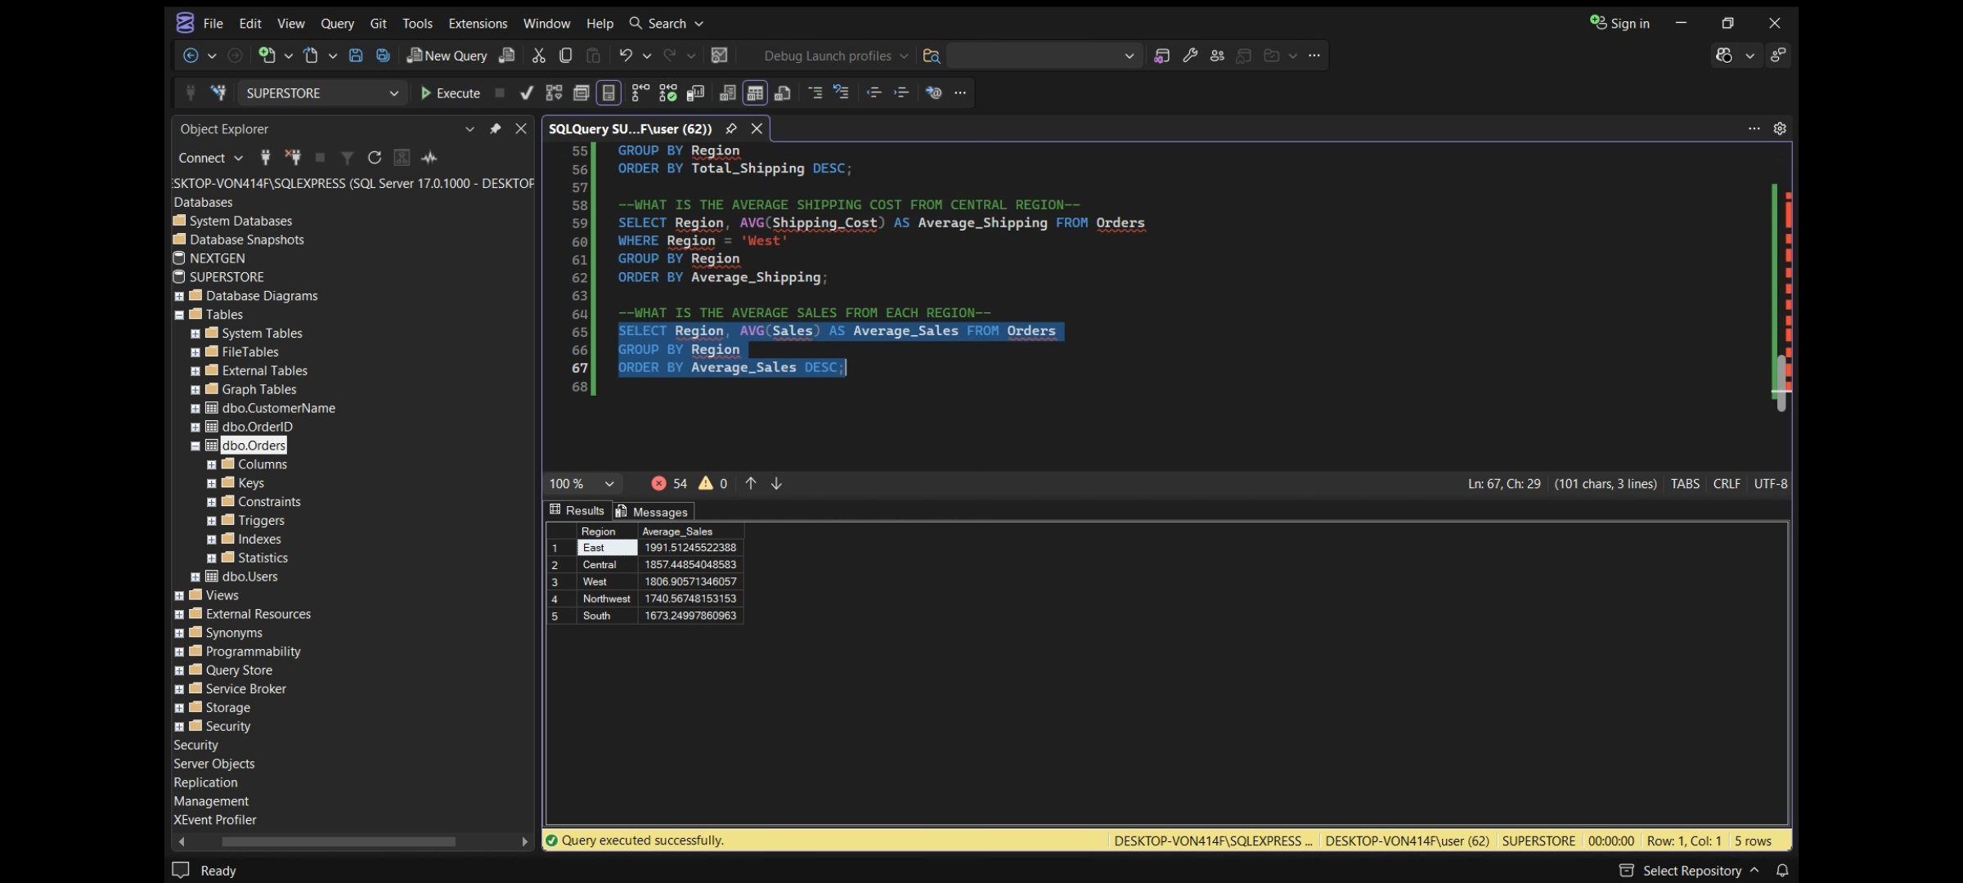Toggle Results to Text output mode
1963x883 pixels.
point(727,93)
